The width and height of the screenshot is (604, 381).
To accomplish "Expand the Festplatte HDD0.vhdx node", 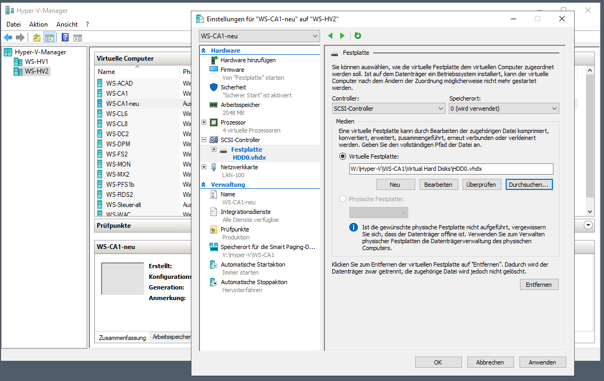I will click(x=214, y=149).
